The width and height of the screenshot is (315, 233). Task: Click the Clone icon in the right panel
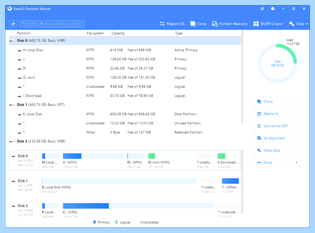pos(259,102)
